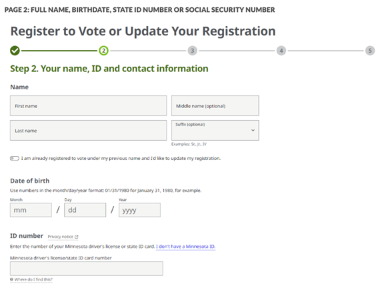388x296 pixels.
Task: Open the Suffix (optional) dropdown
Action: tap(215, 131)
